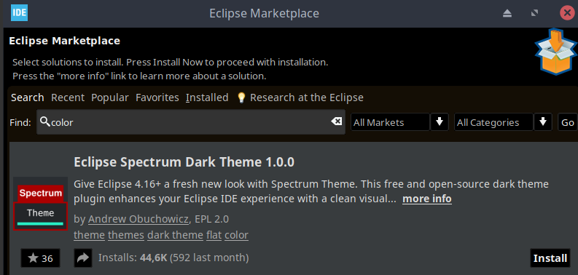This screenshot has width=578, height=275.
Task: Maximize the window with diagonal arrows icon
Action: point(534,13)
